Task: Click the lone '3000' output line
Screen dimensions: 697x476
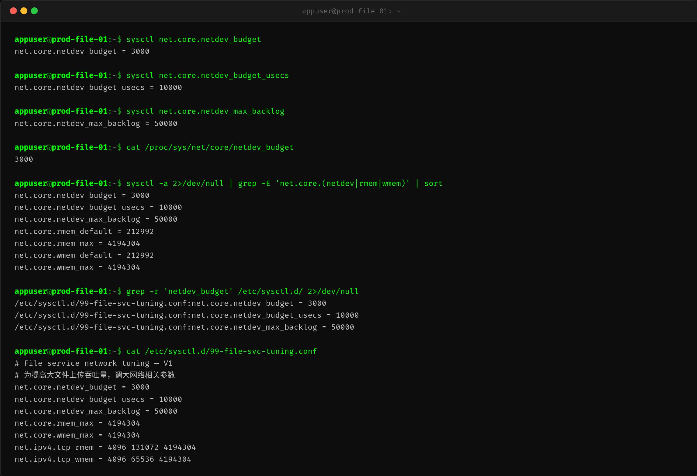Action: tap(24, 159)
